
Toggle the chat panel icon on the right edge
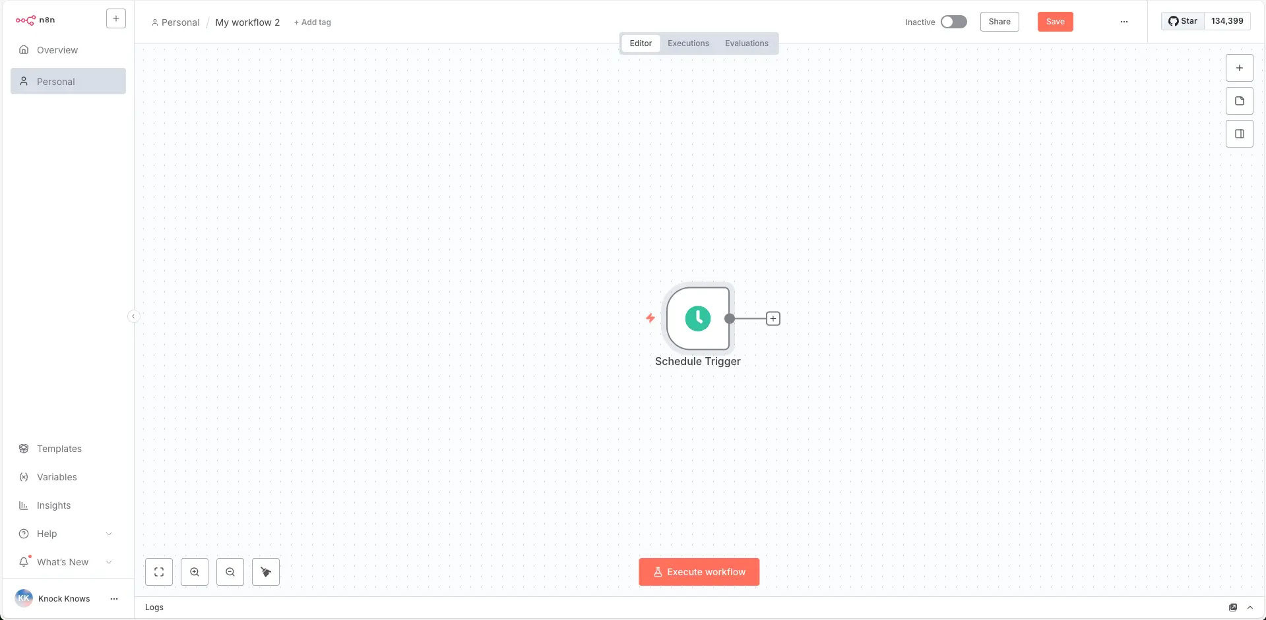(1240, 133)
